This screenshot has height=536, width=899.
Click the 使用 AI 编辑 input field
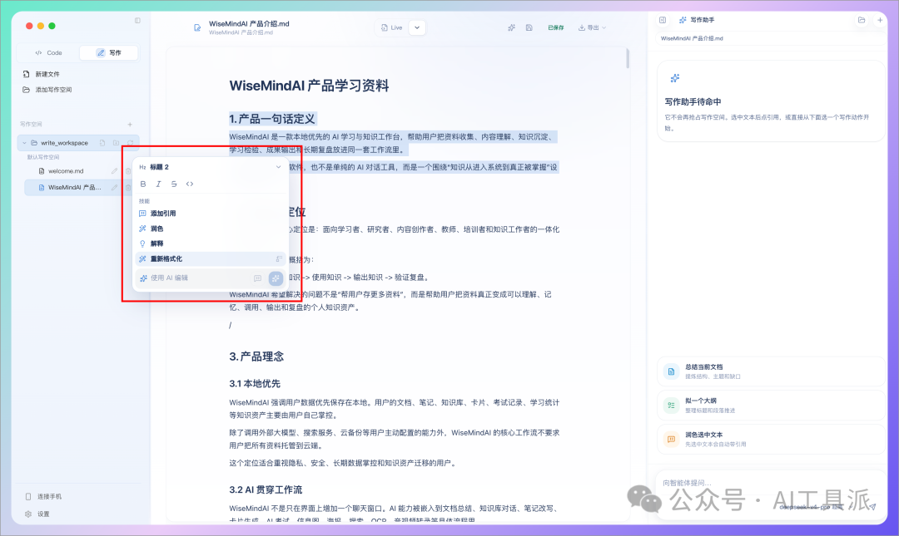click(195, 278)
